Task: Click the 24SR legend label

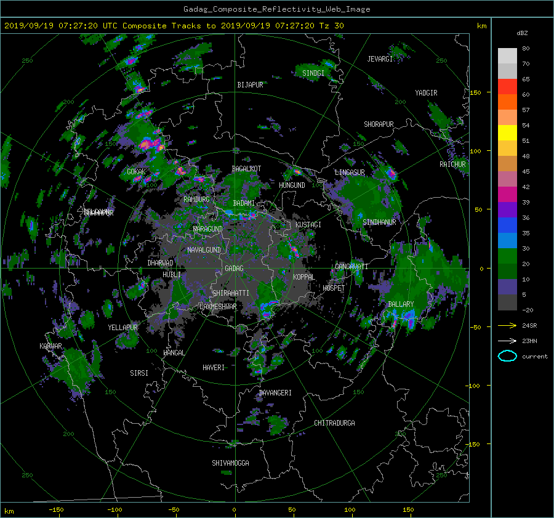Action: [x=529, y=325]
